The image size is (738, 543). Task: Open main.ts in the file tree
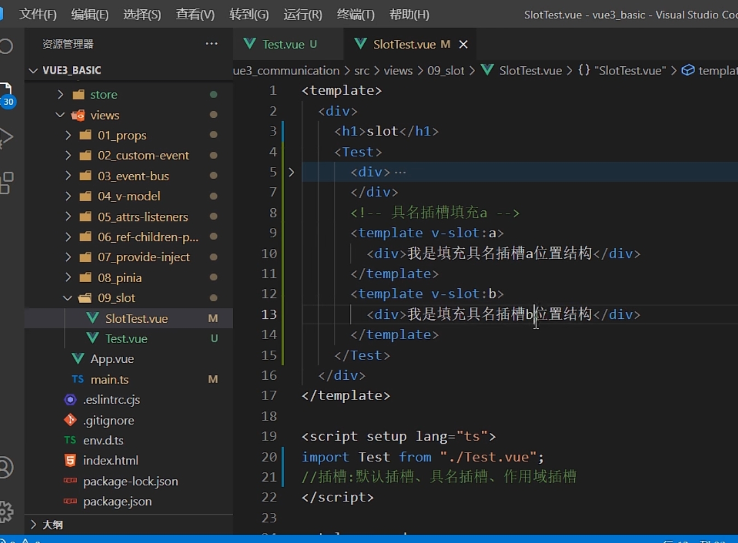tap(129, 379)
